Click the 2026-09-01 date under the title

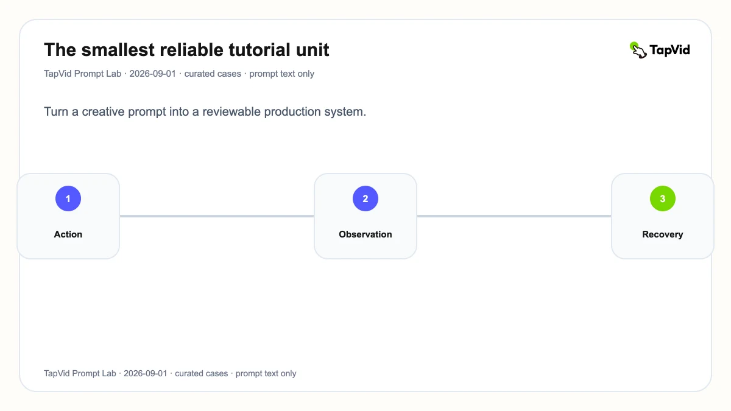tap(152, 74)
